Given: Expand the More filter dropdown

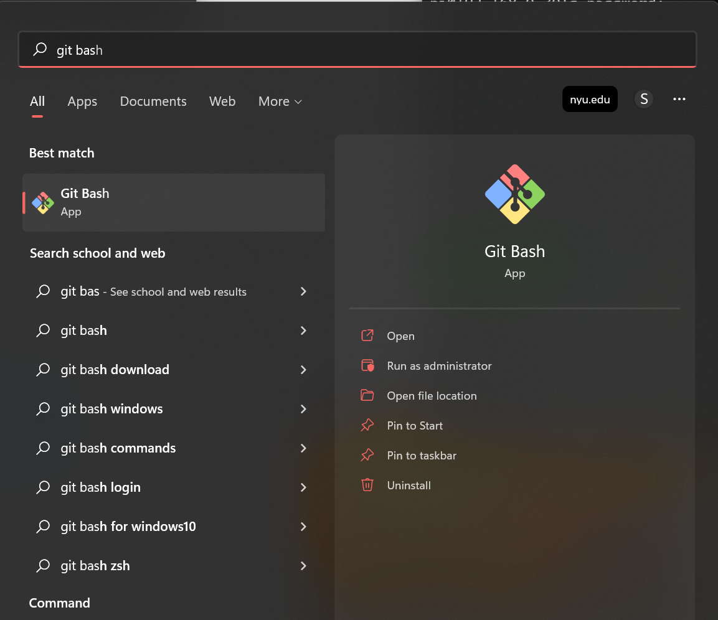Looking at the screenshot, I should tap(280, 101).
